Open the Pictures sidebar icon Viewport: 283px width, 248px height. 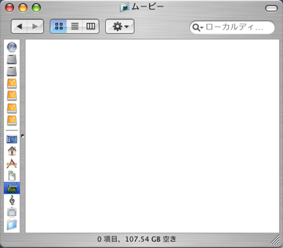point(12,212)
